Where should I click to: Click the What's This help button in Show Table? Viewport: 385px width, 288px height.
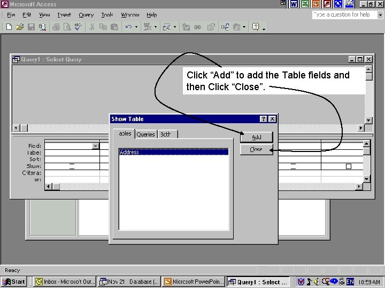tap(263, 119)
